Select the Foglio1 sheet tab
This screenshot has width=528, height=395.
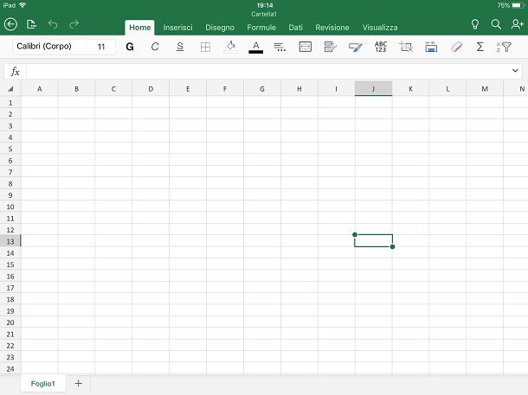(x=42, y=384)
